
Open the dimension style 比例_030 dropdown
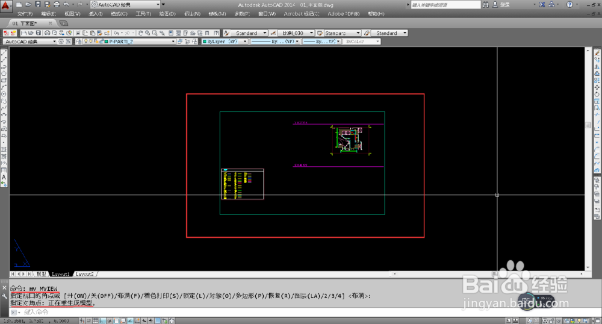coord(311,33)
